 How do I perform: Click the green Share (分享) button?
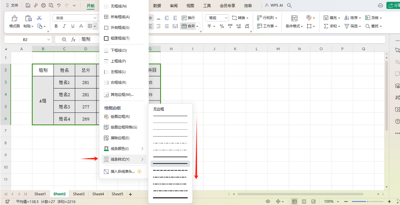click(x=394, y=6)
